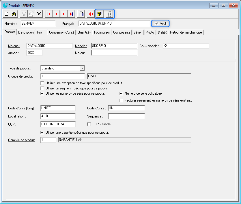Click the Garantie de produit number field

click(48, 140)
